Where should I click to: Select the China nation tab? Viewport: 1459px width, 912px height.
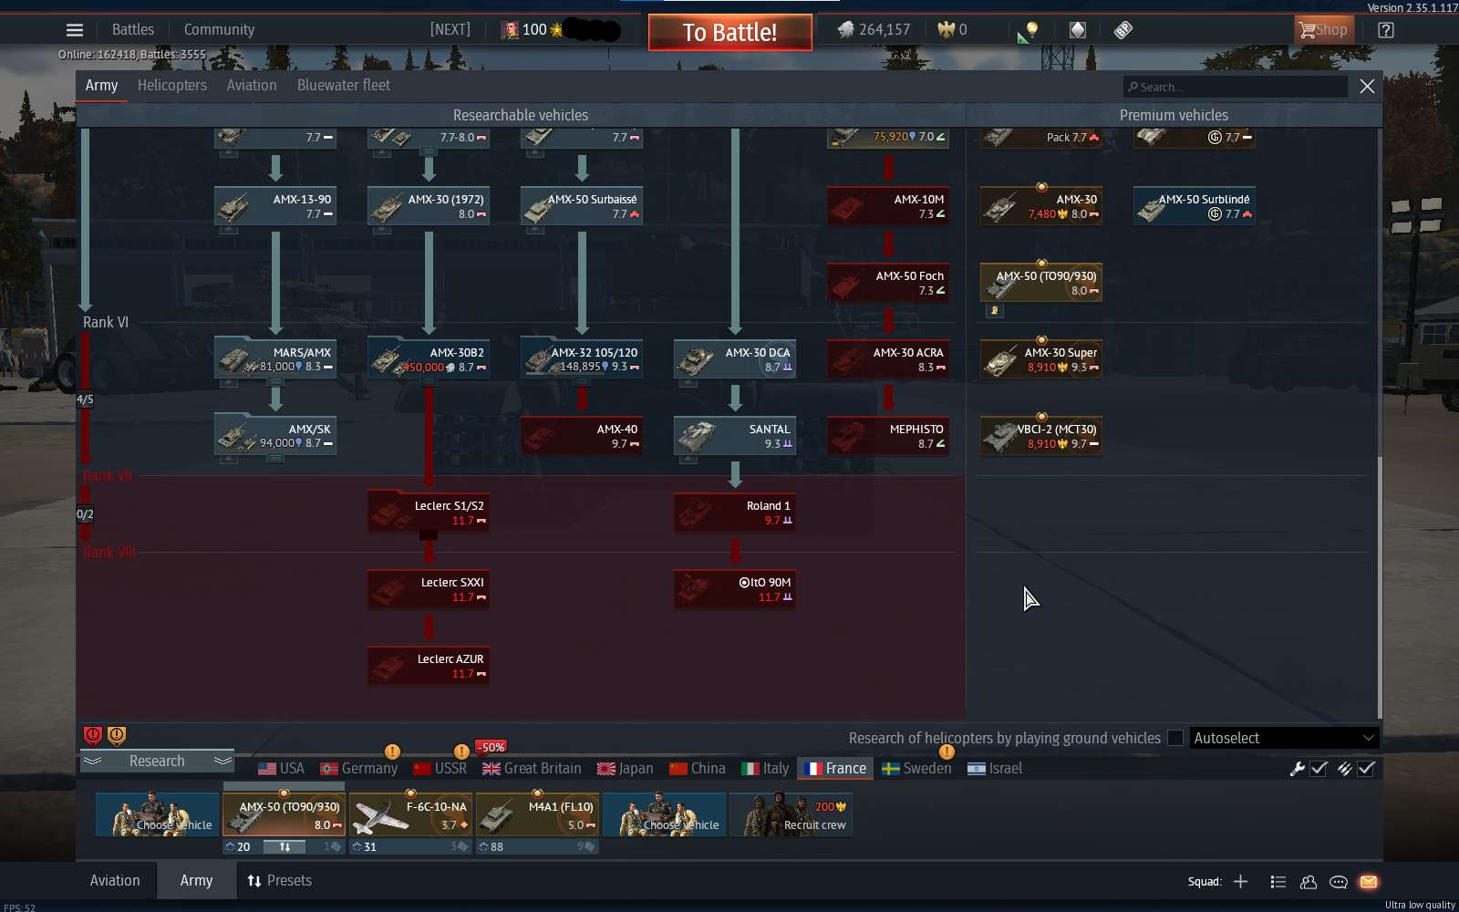pos(698,769)
